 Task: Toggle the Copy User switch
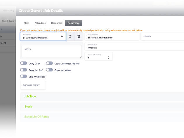pyautogui.click(x=23, y=63)
